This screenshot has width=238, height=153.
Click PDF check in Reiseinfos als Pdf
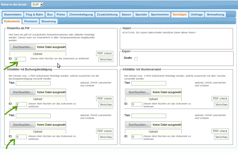click(x=105, y=53)
